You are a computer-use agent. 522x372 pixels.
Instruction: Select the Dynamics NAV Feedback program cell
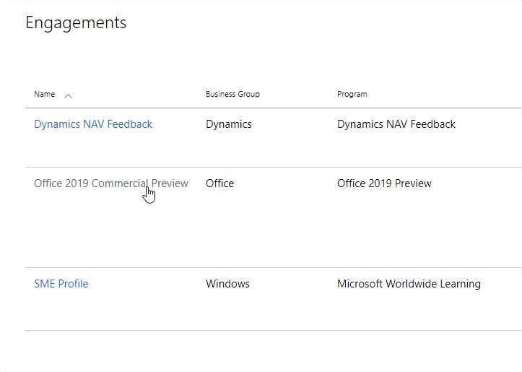(396, 124)
